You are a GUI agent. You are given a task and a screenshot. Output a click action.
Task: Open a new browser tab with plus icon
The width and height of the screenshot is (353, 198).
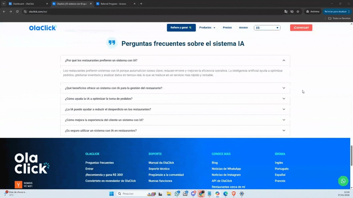tap(141, 4)
